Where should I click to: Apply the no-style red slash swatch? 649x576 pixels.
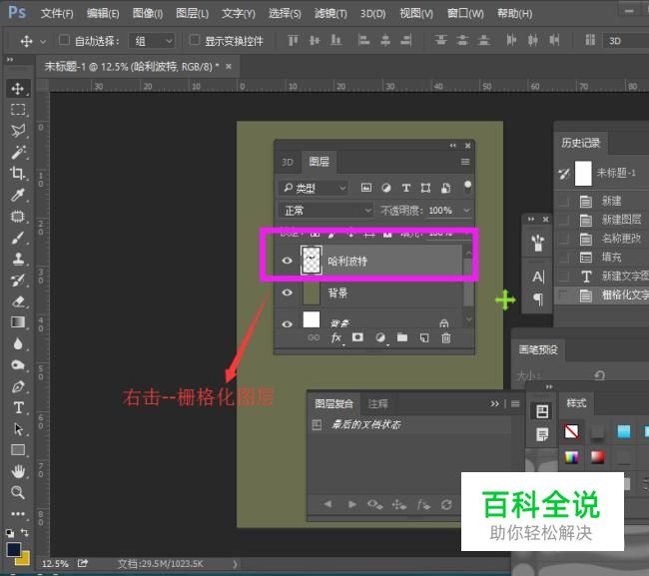click(571, 431)
